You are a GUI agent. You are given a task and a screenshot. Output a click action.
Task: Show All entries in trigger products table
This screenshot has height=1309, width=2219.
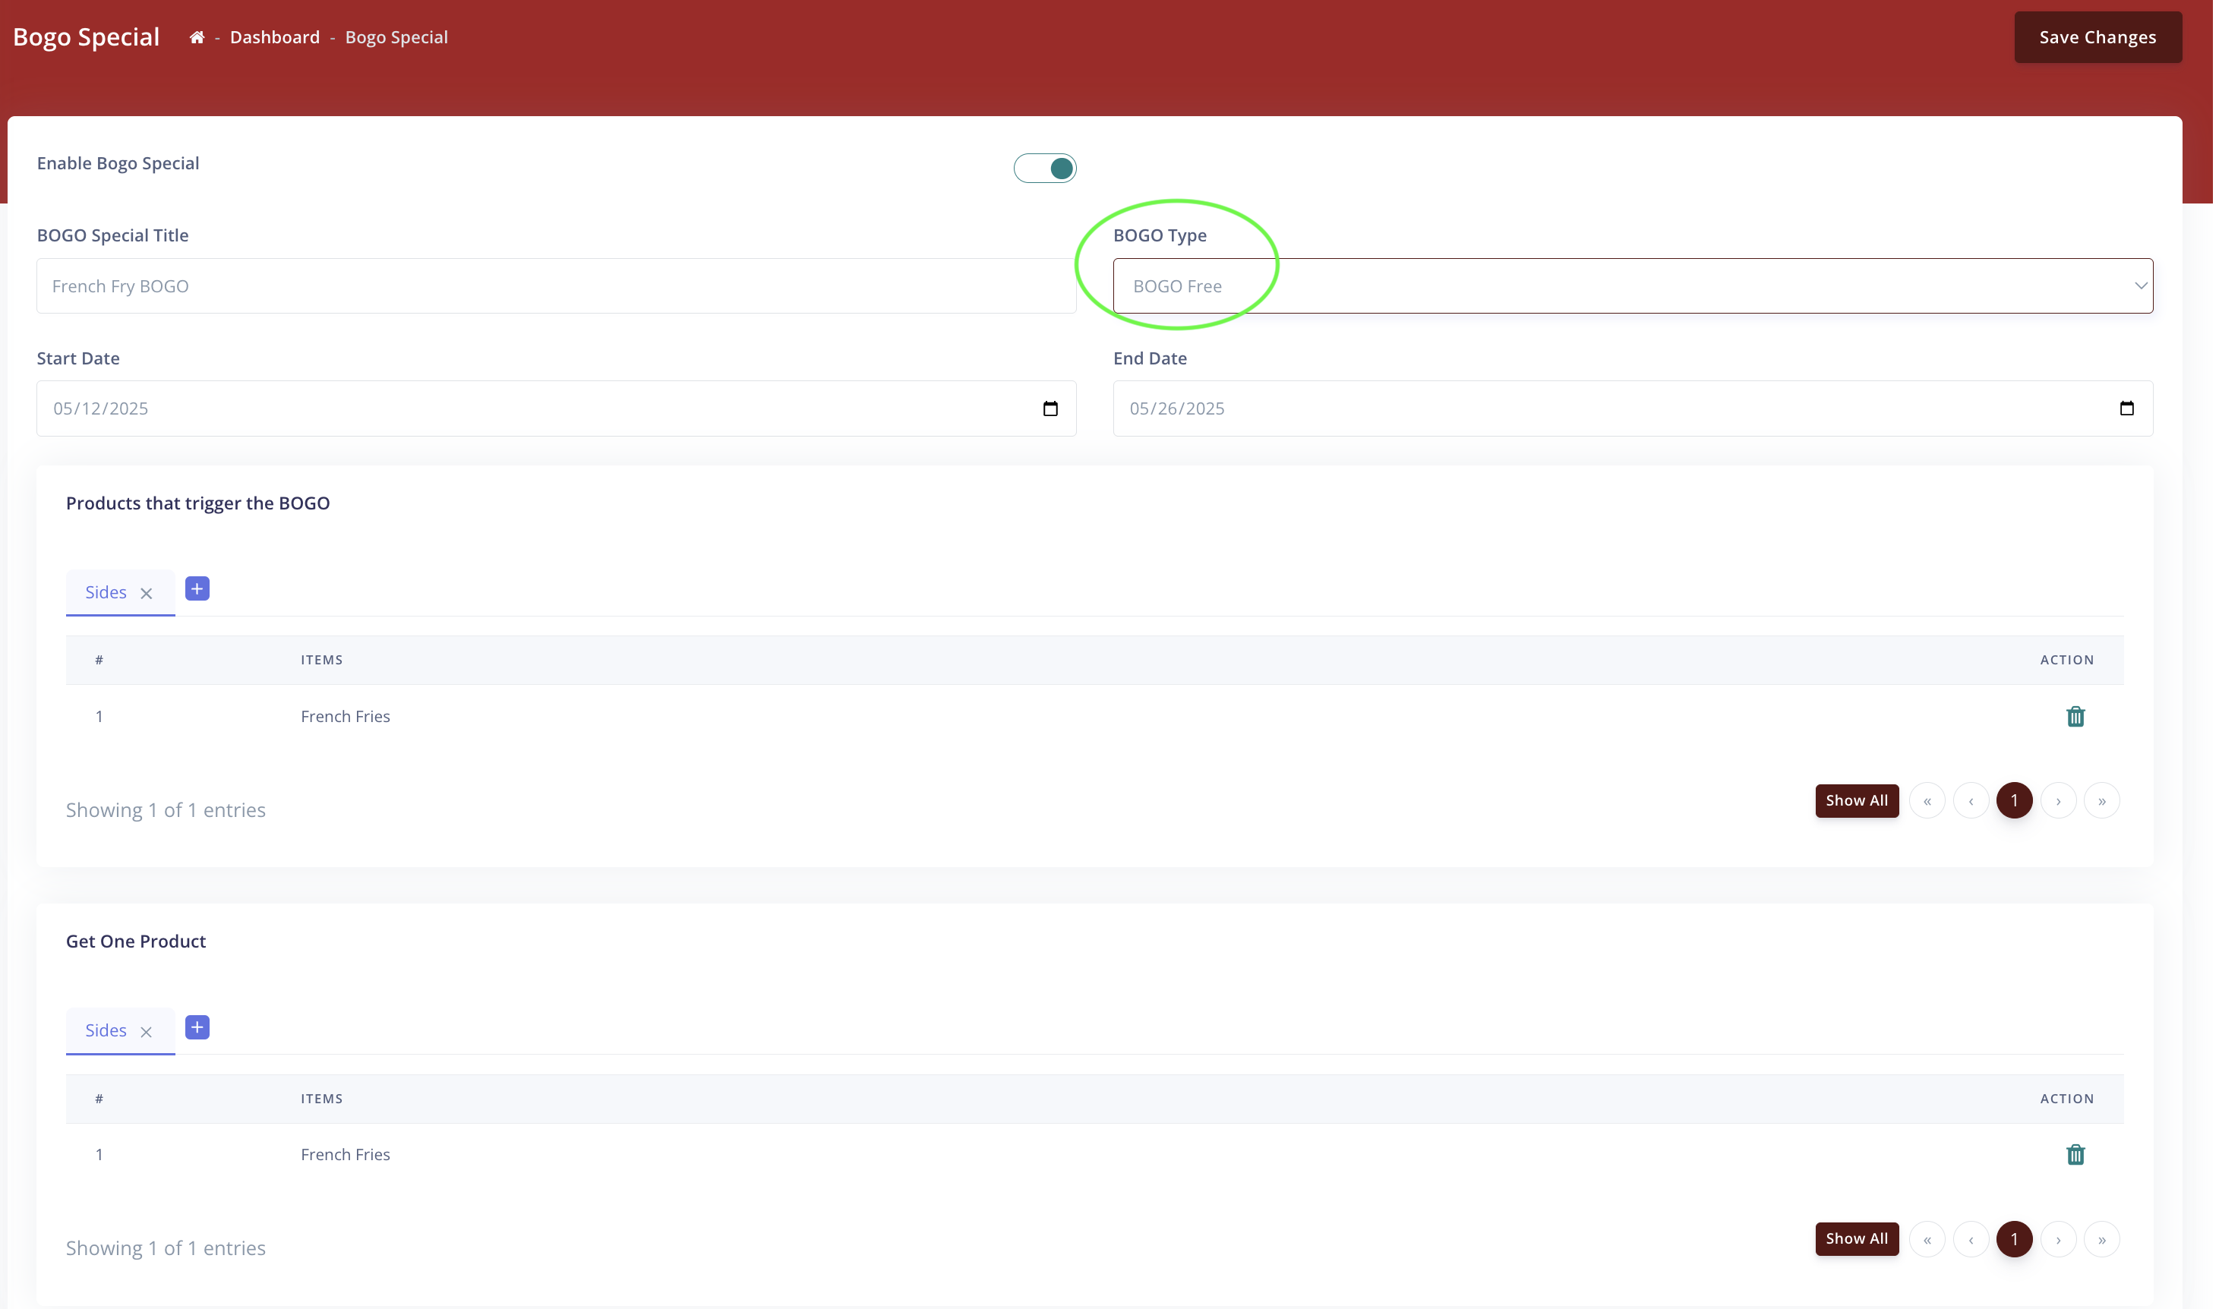click(1857, 800)
